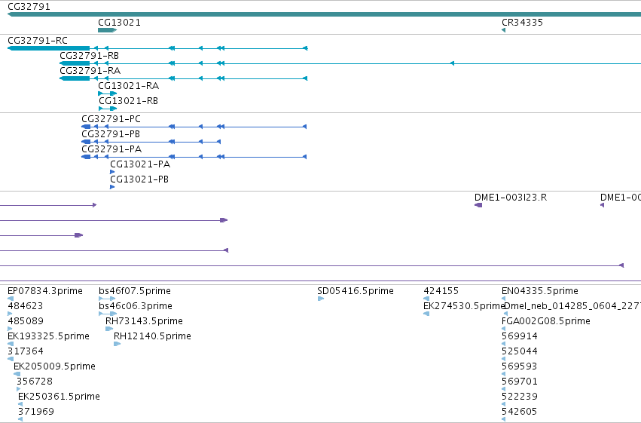Click the CR34335 gene label
641x423 pixels.
coord(523,22)
